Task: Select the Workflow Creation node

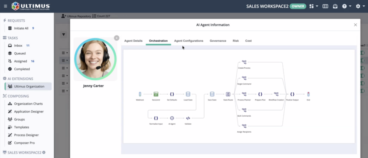Action: (x=276, y=94)
